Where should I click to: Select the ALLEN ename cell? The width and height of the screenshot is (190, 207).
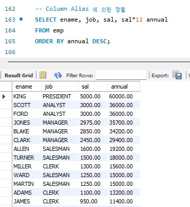point(27,149)
